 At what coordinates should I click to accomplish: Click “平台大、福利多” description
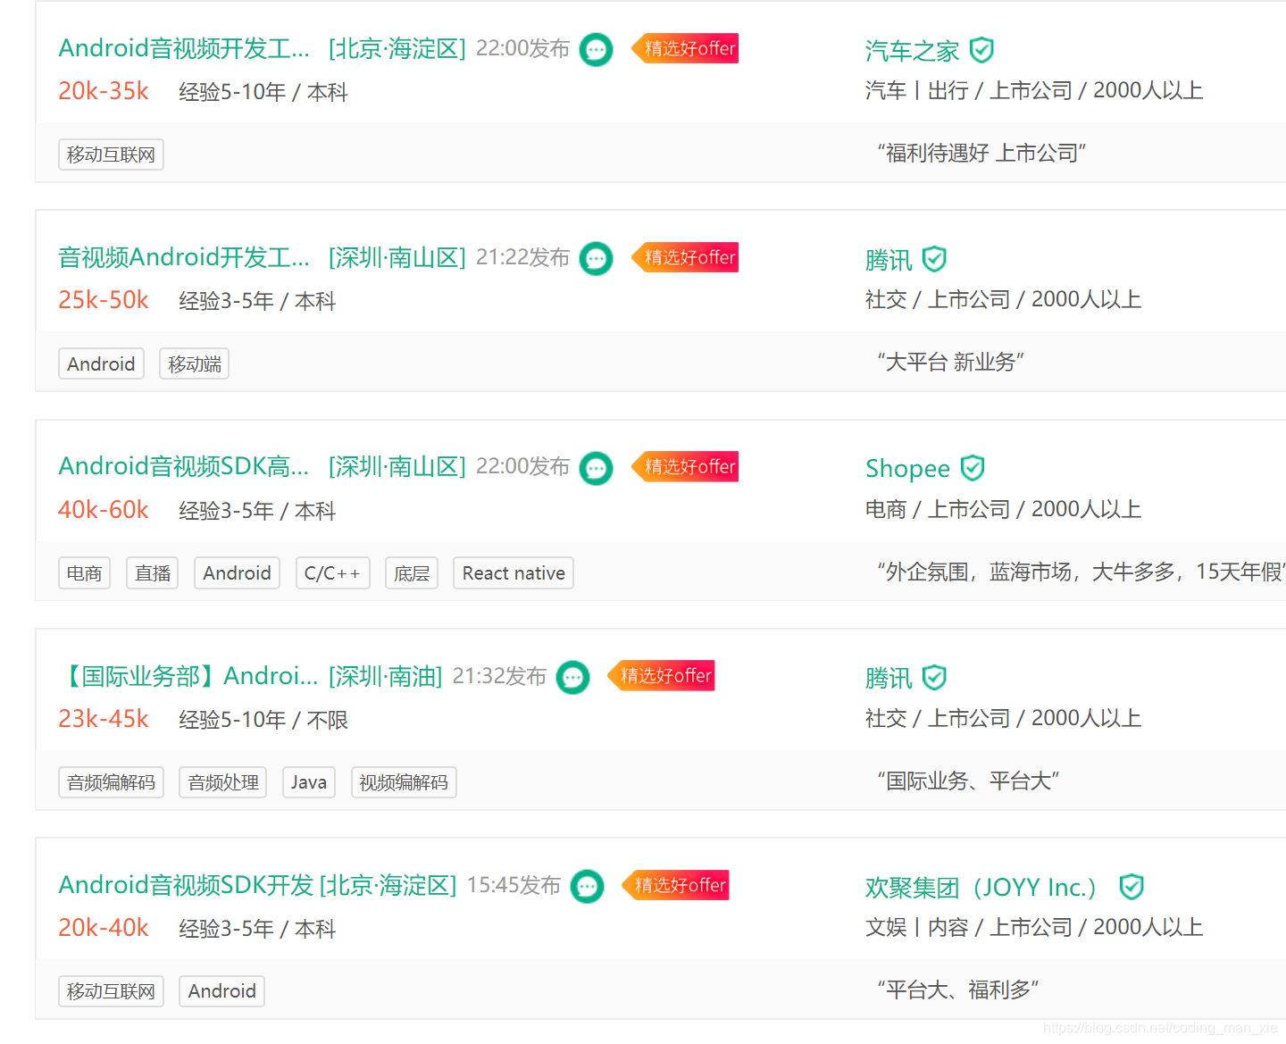957,990
